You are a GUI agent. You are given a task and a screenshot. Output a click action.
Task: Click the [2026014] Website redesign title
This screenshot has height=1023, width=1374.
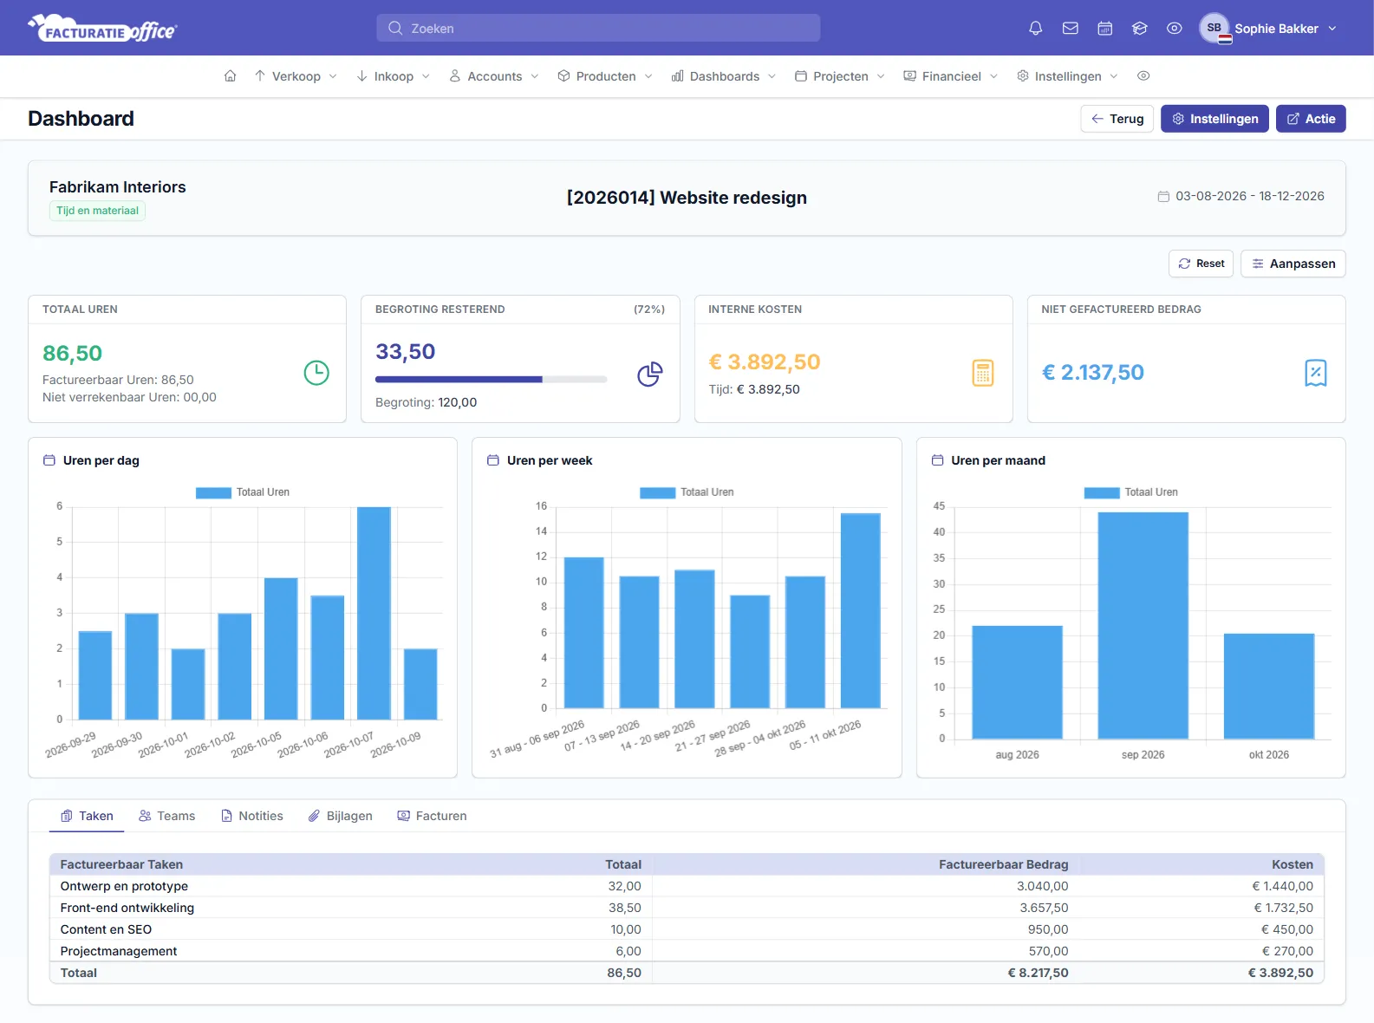point(687,198)
